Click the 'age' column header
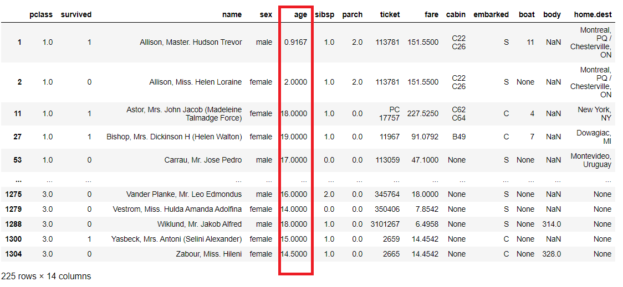Viewport: 623px width, 287px height. point(301,15)
